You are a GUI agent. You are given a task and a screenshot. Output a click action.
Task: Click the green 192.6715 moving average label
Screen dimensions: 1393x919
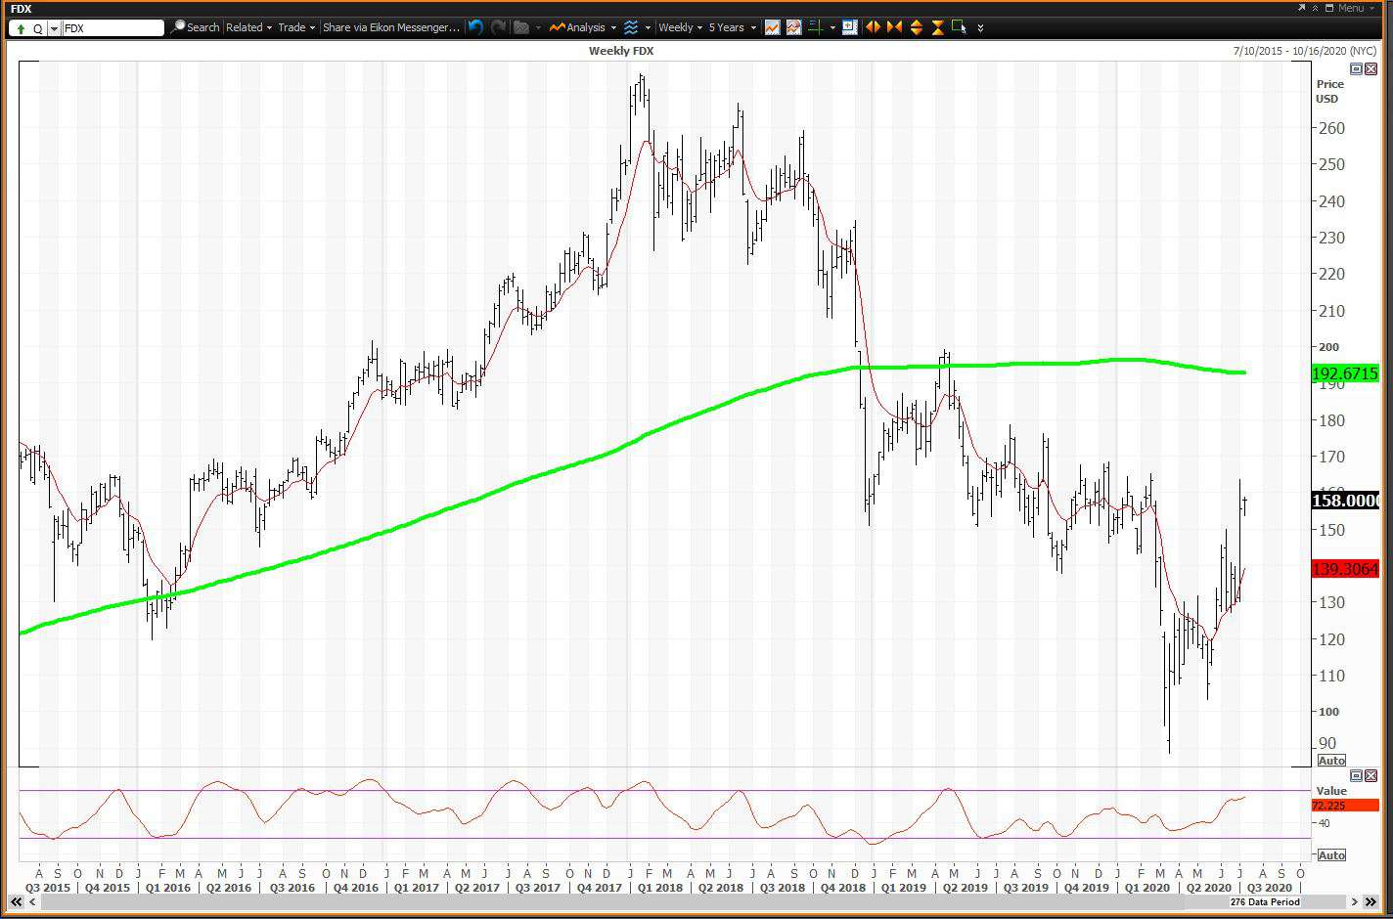(1345, 373)
